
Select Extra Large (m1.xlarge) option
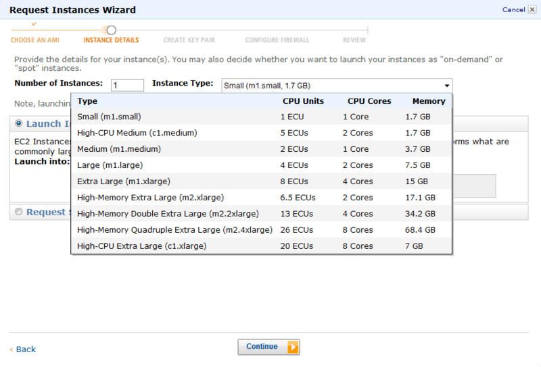click(x=261, y=181)
